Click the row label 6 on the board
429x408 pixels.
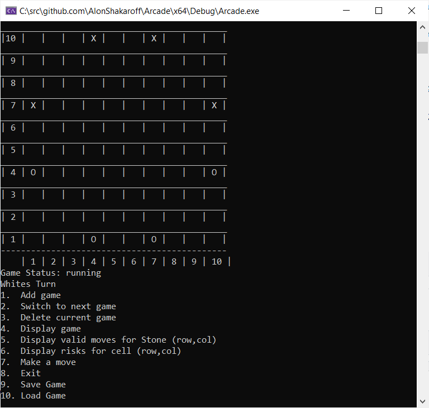(13, 128)
